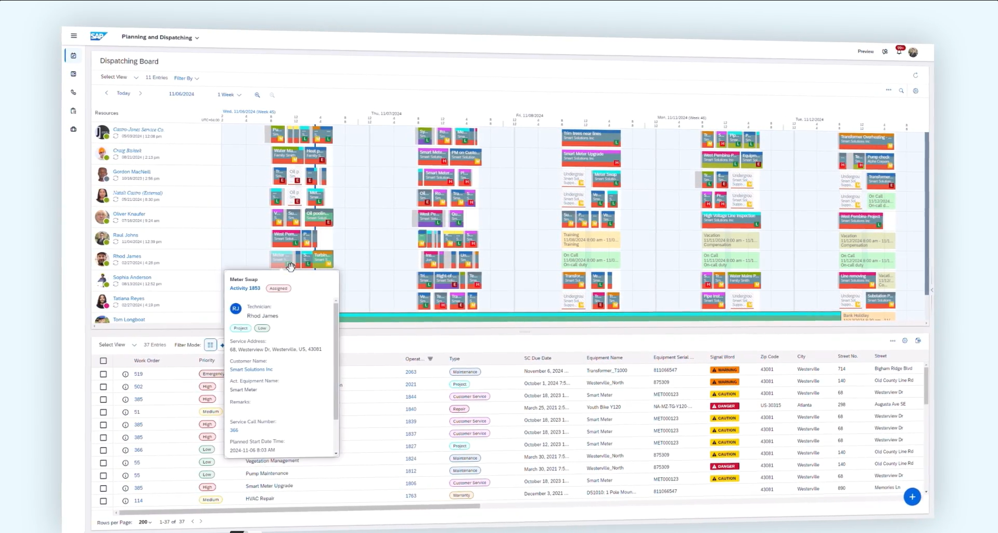998x533 pixels.
Task: Expand the Filter By dropdown
Action: pos(186,78)
